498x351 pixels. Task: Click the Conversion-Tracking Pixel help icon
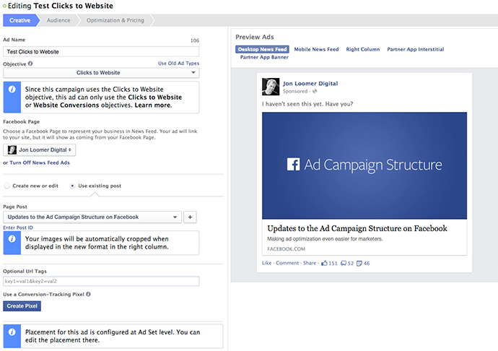click(x=88, y=295)
